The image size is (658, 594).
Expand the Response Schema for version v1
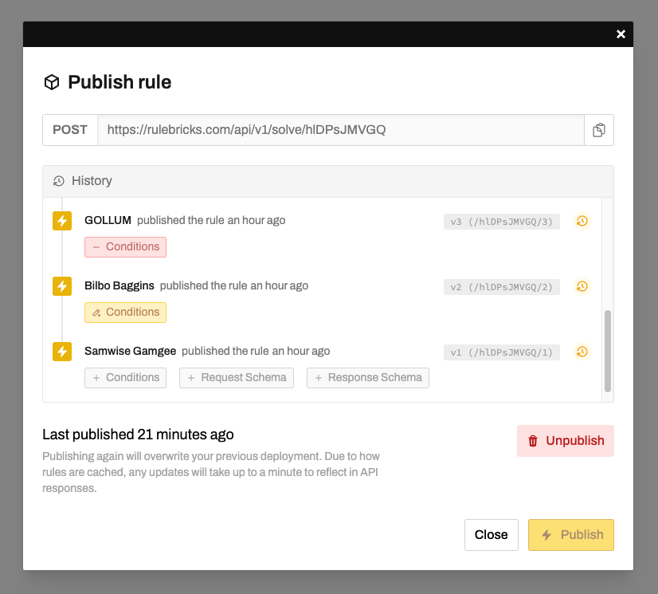click(x=367, y=378)
